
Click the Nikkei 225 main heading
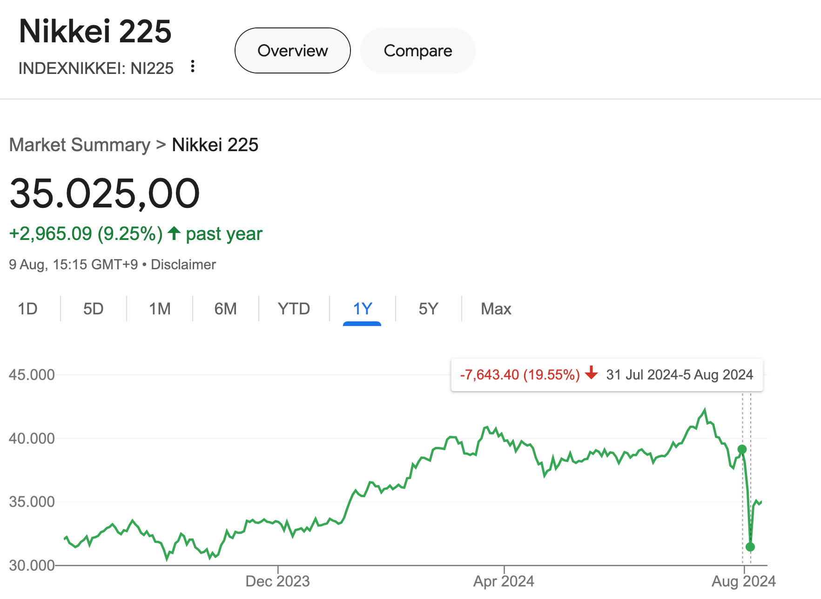pyautogui.click(x=95, y=32)
